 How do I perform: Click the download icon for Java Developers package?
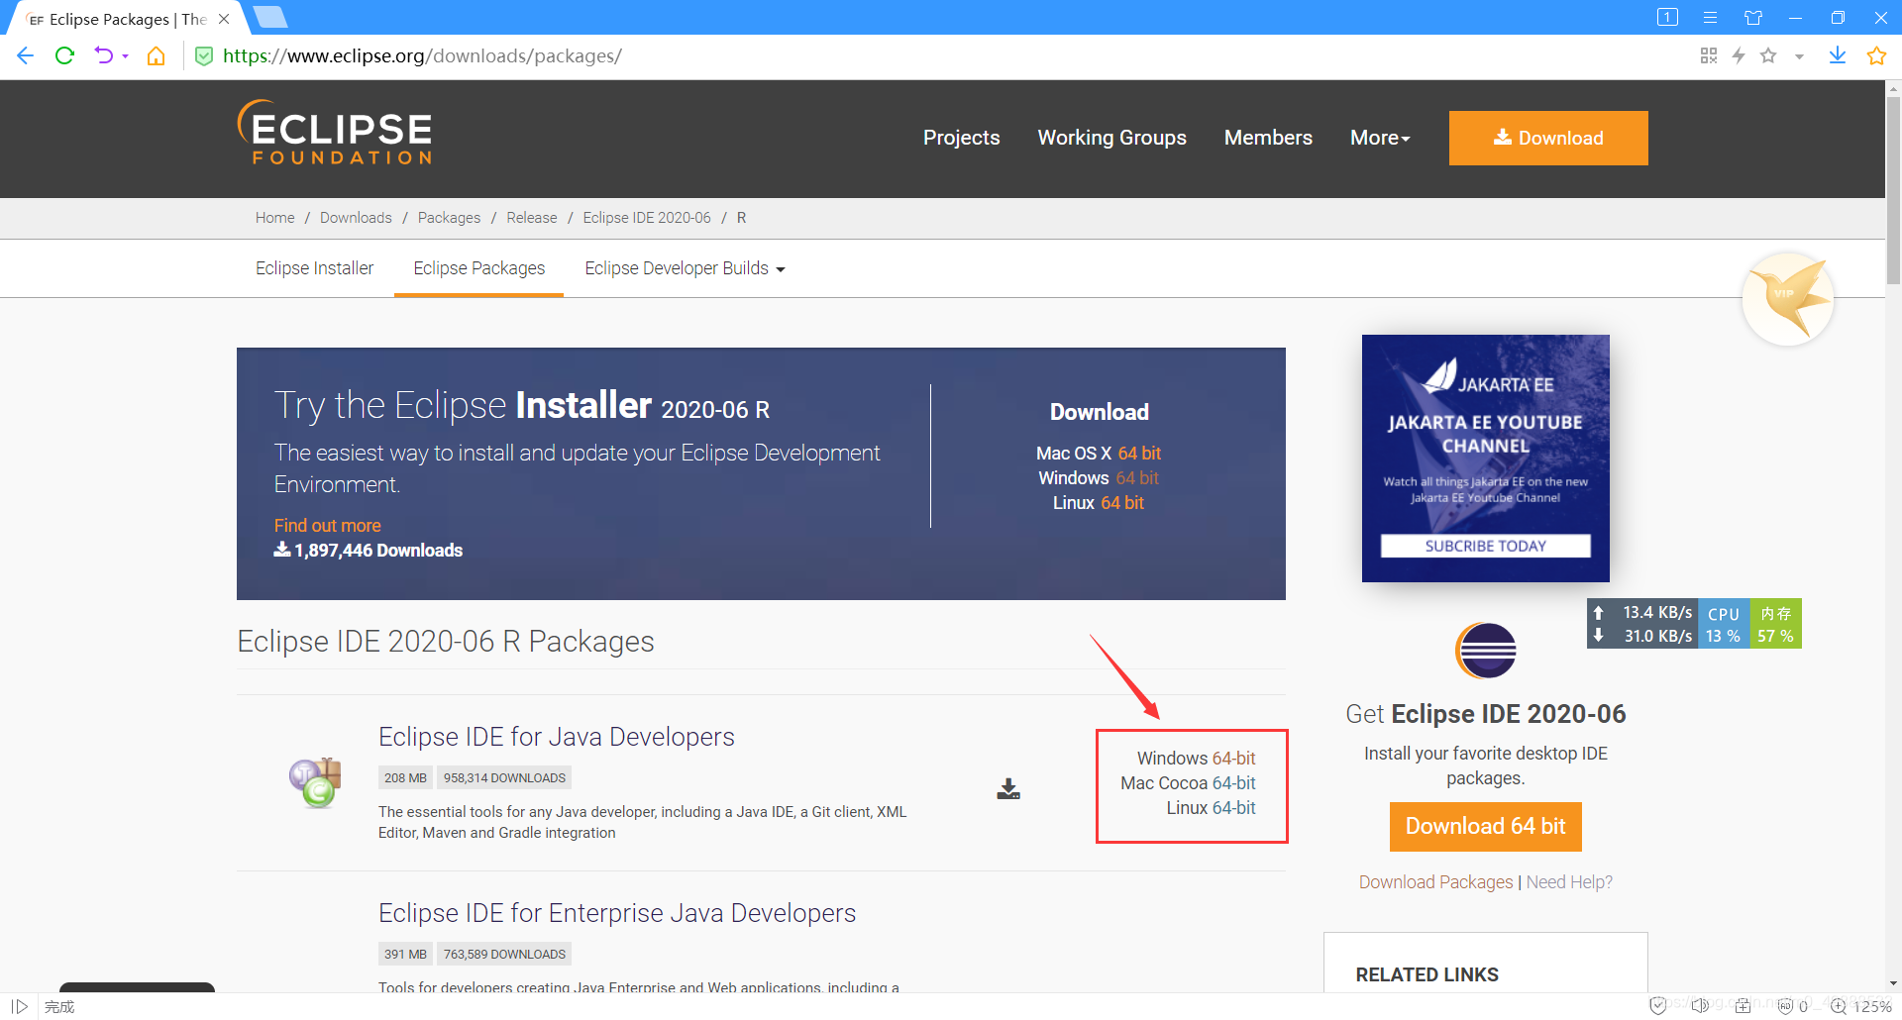[x=1008, y=789]
